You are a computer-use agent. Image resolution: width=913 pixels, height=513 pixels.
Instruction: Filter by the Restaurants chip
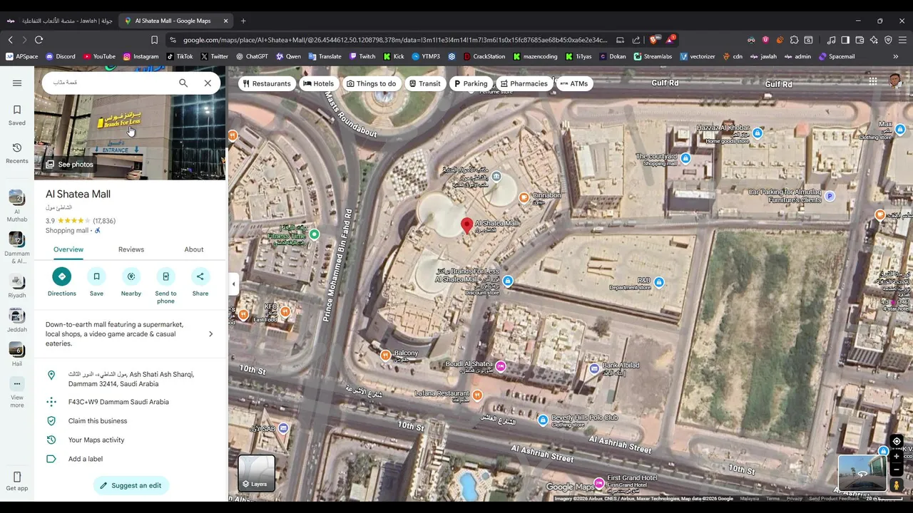coord(267,83)
